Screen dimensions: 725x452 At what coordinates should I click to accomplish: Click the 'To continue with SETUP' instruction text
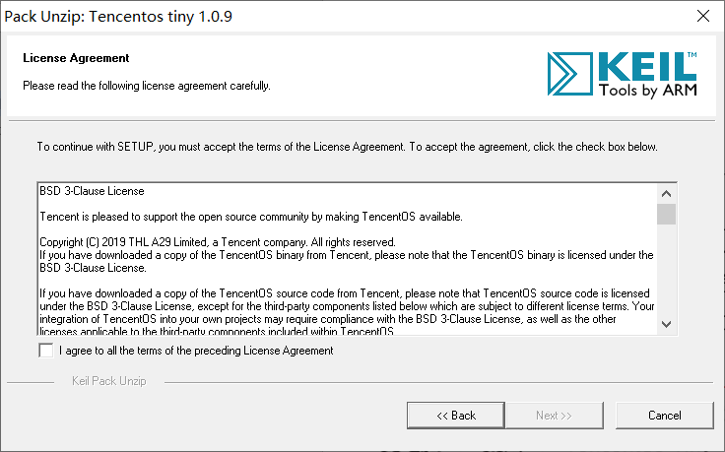click(348, 147)
